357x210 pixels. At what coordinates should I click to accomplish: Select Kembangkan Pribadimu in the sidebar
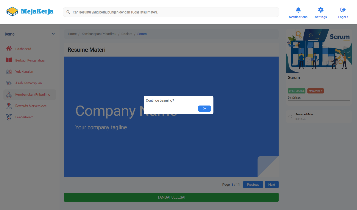click(x=32, y=94)
